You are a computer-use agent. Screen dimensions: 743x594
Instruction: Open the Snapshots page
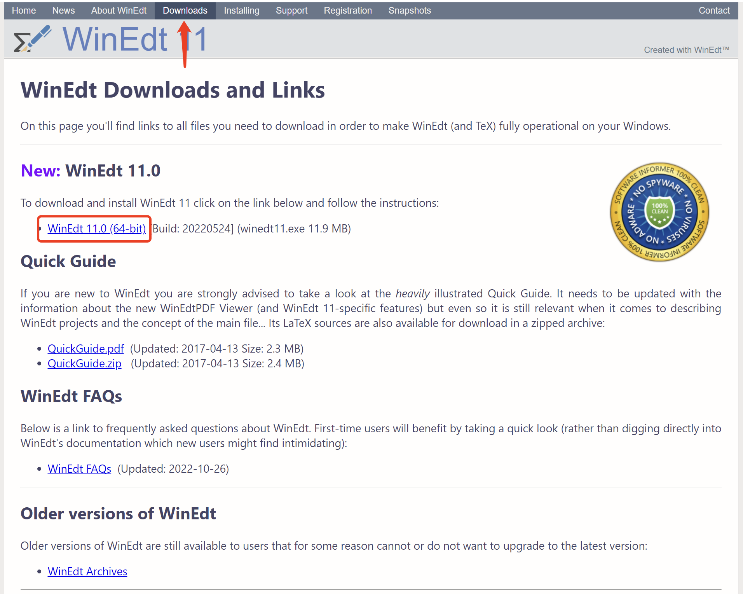[x=409, y=10]
